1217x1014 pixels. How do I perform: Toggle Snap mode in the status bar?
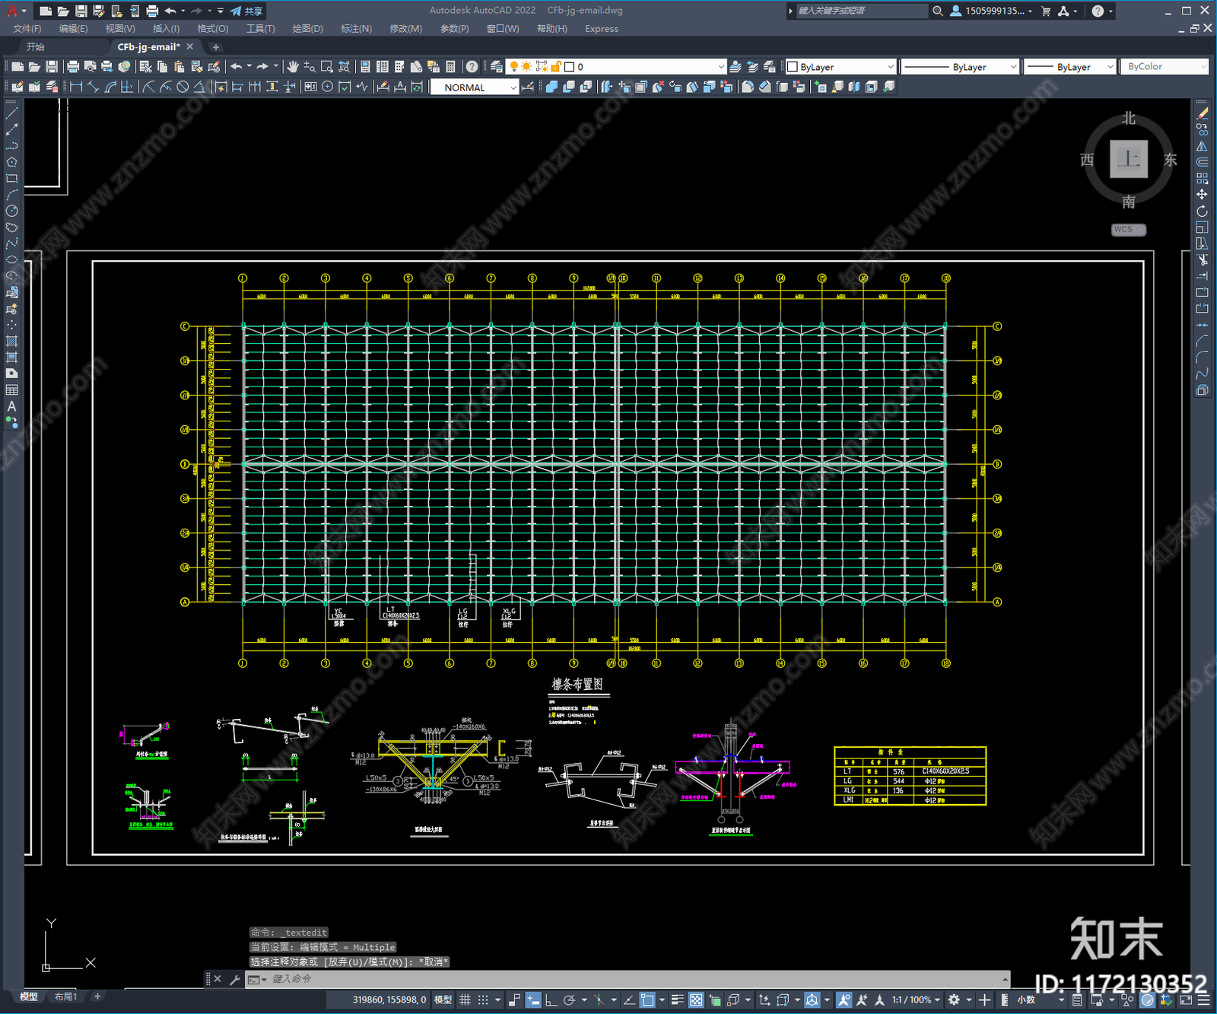point(483,1000)
